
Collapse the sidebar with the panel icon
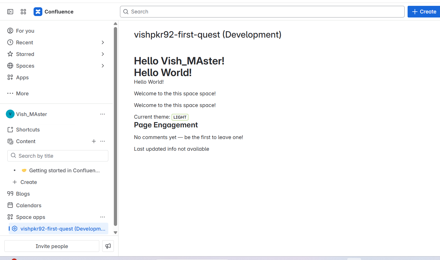[x=10, y=12]
